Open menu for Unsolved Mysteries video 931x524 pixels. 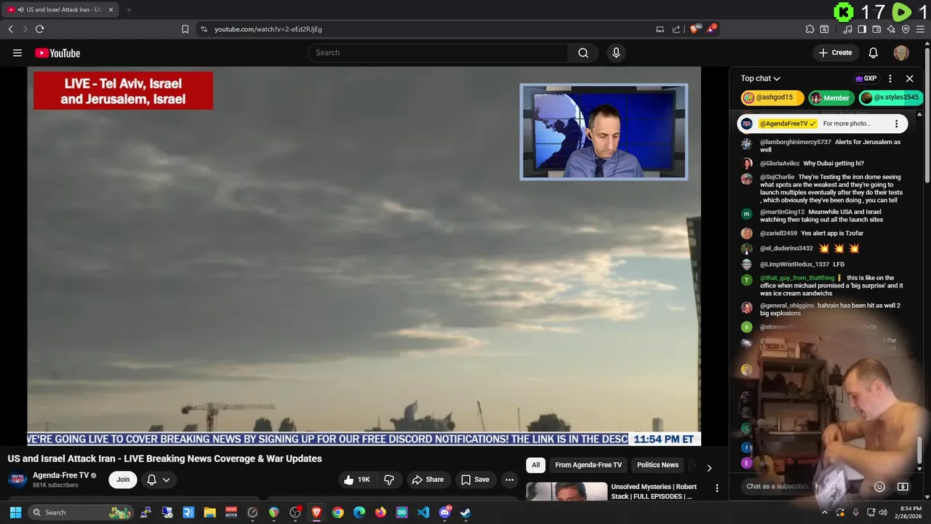[716, 488]
